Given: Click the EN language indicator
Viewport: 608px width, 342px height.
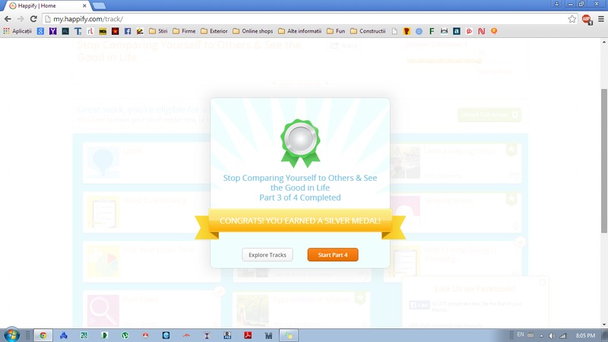Looking at the screenshot, I should [521, 334].
